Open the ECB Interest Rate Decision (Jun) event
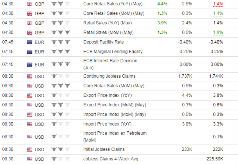 pos(110,64)
